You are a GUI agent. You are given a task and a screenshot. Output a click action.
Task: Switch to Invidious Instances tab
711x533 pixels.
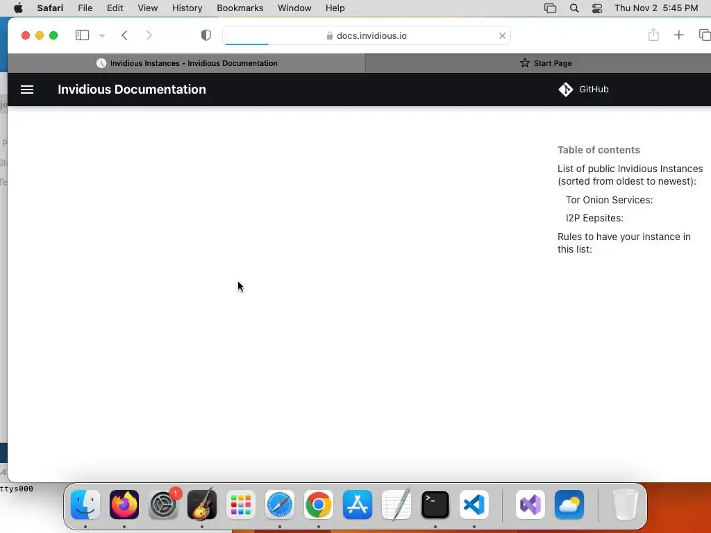pyautogui.click(x=186, y=63)
